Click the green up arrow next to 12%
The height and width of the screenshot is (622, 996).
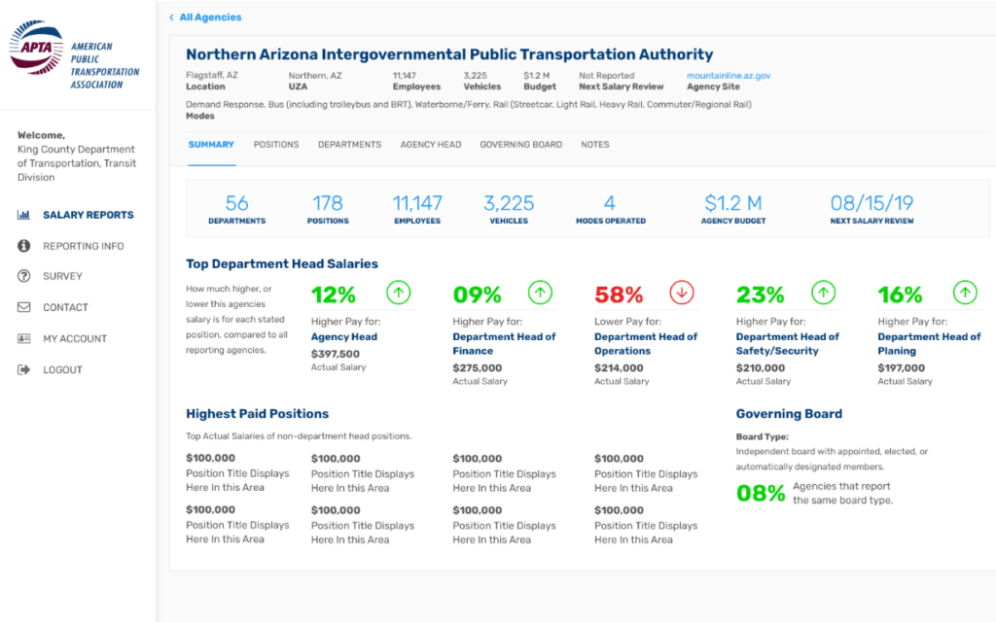(398, 293)
